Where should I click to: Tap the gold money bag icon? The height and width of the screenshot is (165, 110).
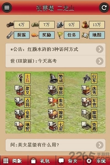(x=85, y=25)
